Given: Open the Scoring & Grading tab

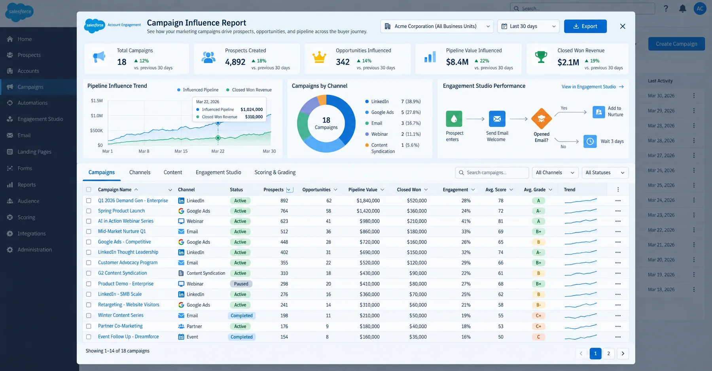Looking at the screenshot, I should click(x=275, y=172).
